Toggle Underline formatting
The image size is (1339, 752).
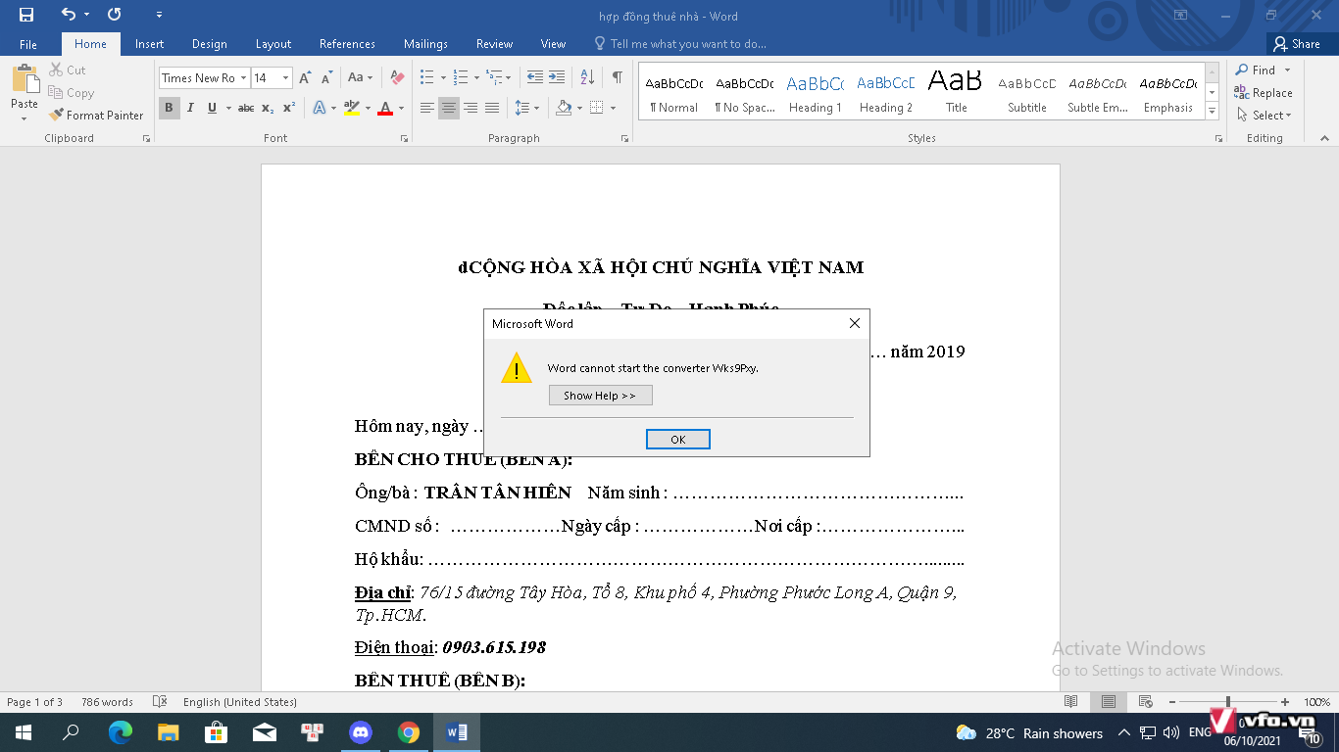[x=212, y=108]
